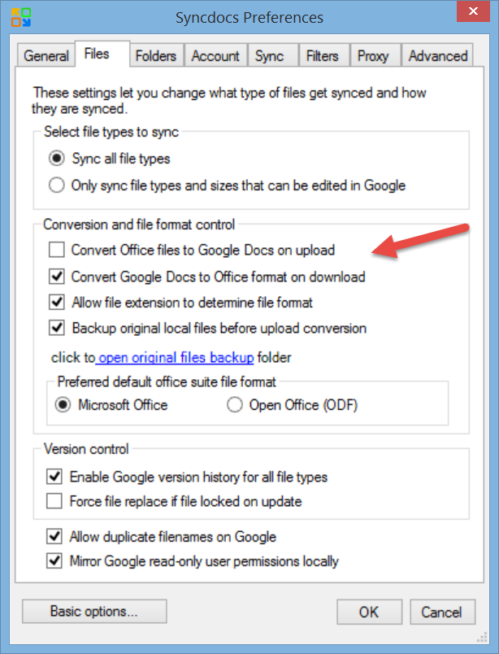Open original files backup folder link
Screen dimensions: 499x654
[x=176, y=358]
